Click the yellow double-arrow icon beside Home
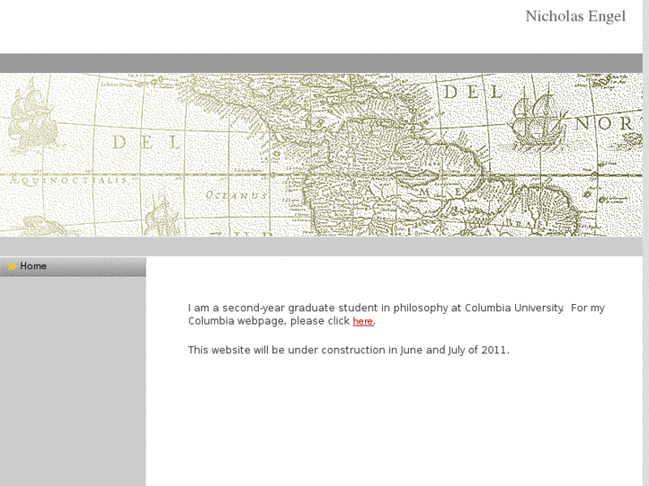 (x=12, y=267)
